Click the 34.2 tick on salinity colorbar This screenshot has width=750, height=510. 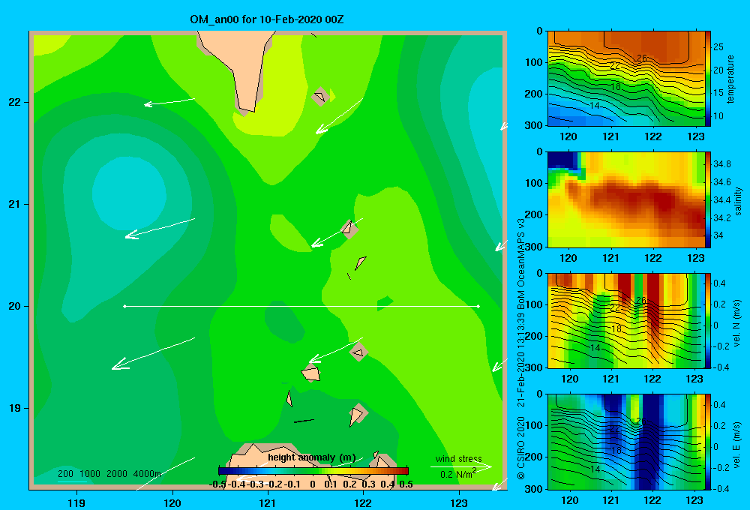click(x=721, y=217)
